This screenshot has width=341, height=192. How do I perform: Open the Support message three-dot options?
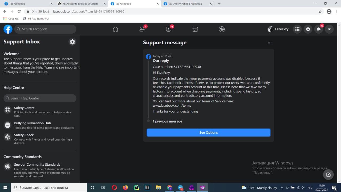click(270, 43)
